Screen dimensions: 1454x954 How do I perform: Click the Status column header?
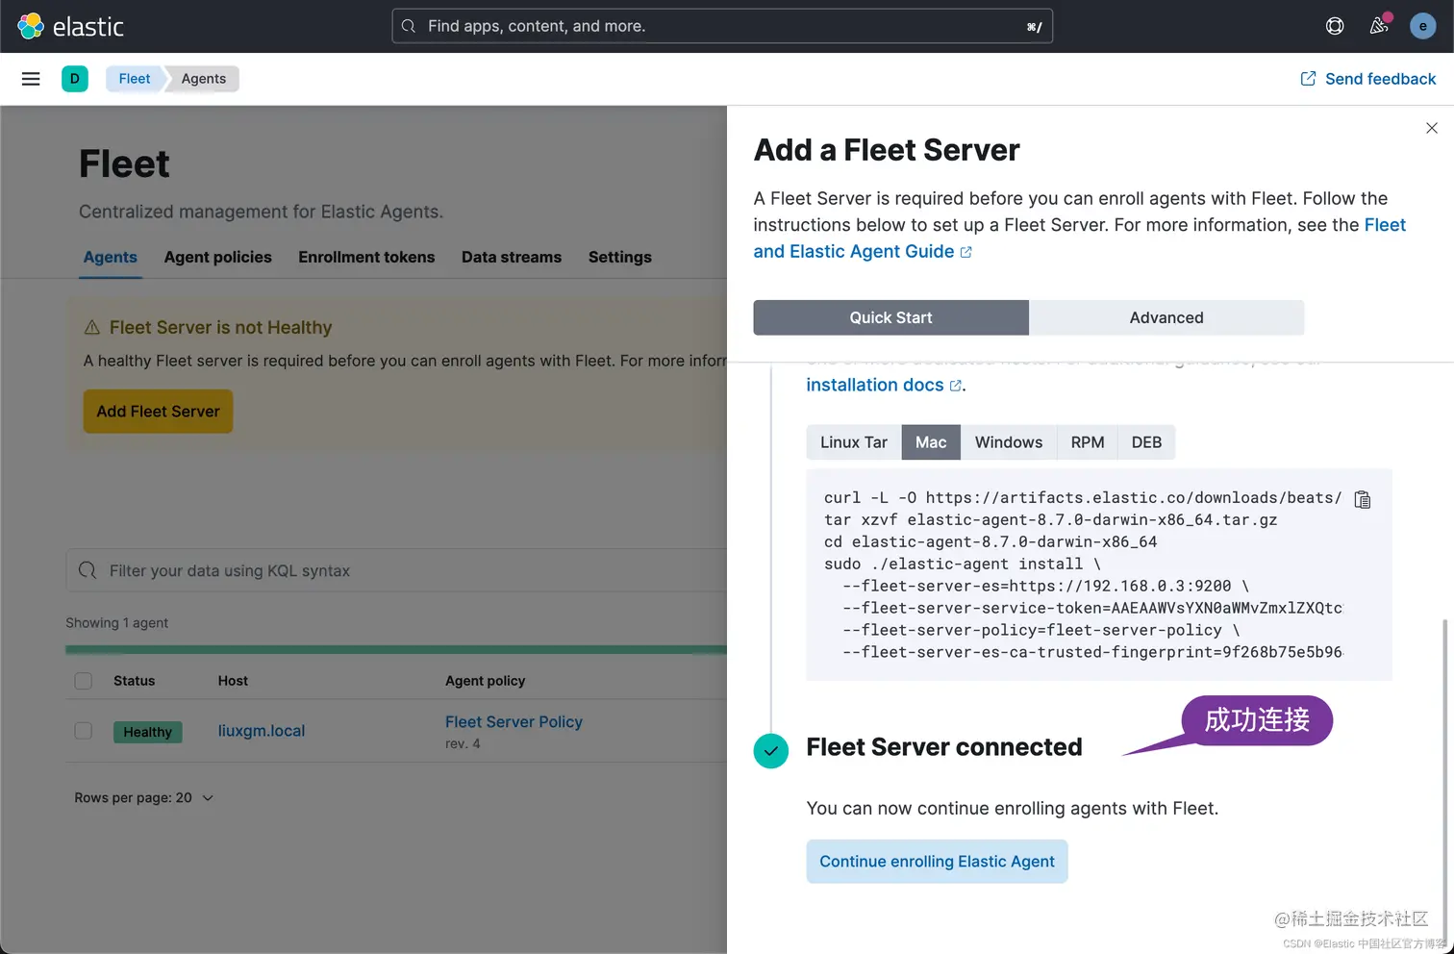[134, 681]
